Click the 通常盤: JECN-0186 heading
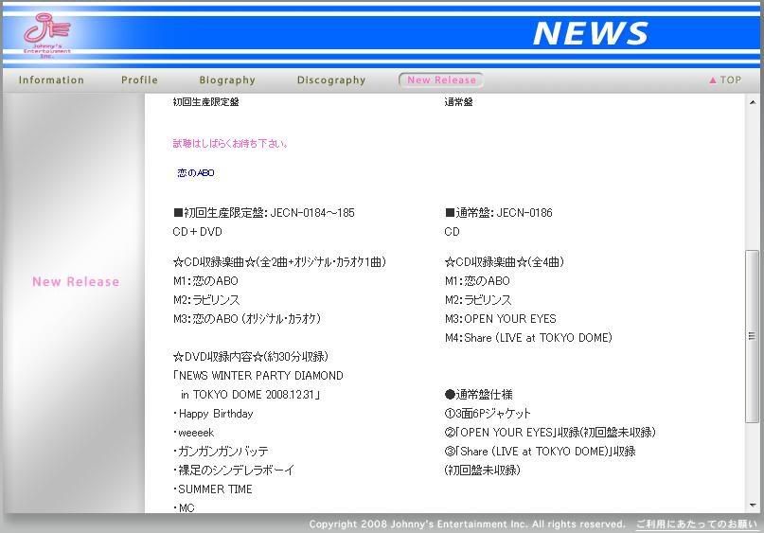The height and width of the screenshot is (533, 764). [x=499, y=213]
